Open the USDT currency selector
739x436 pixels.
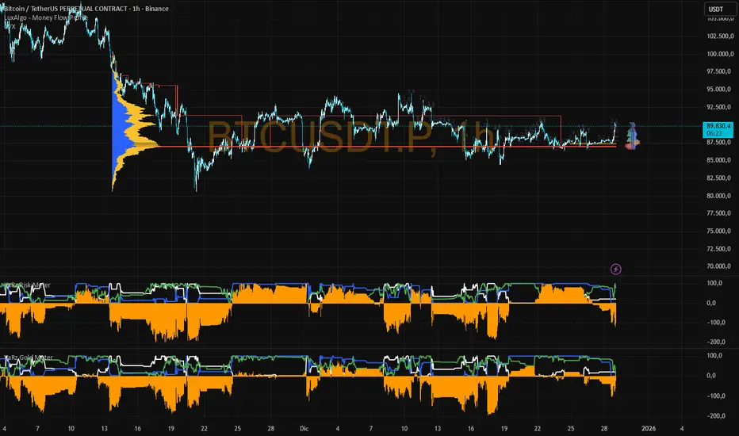point(715,10)
